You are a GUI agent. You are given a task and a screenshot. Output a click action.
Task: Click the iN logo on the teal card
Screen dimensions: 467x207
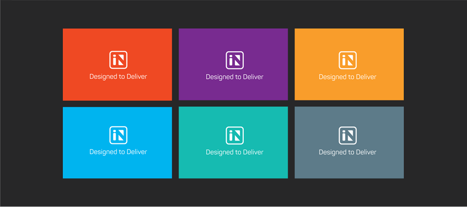point(234,136)
